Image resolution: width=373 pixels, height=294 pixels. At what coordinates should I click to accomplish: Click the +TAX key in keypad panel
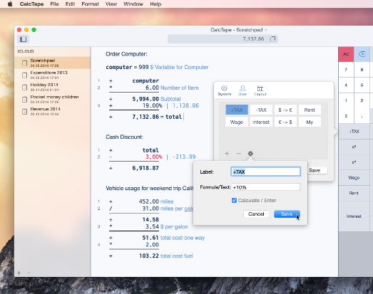pos(354,131)
